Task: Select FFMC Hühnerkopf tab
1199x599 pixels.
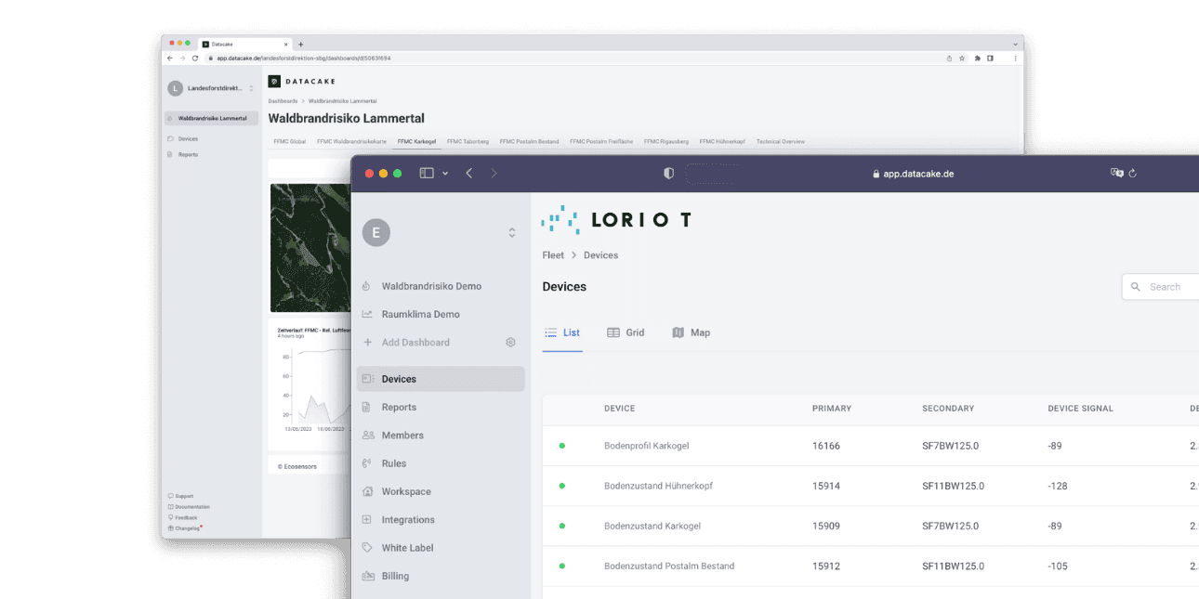Action: point(722,141)
